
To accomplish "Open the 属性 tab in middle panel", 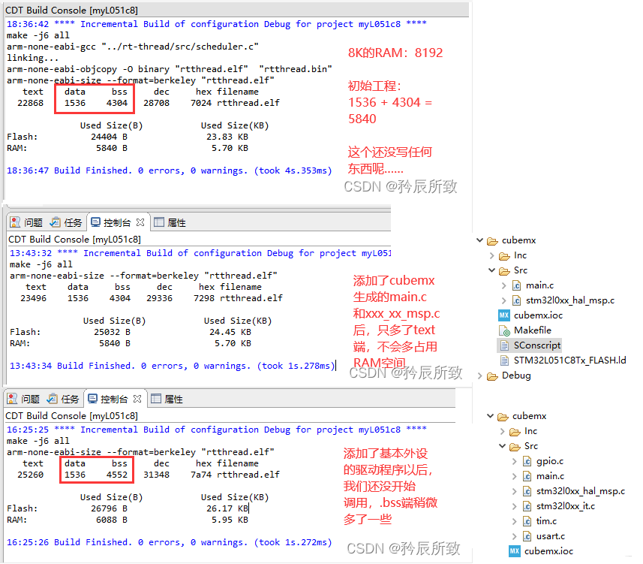I will [x=170, y=222].
